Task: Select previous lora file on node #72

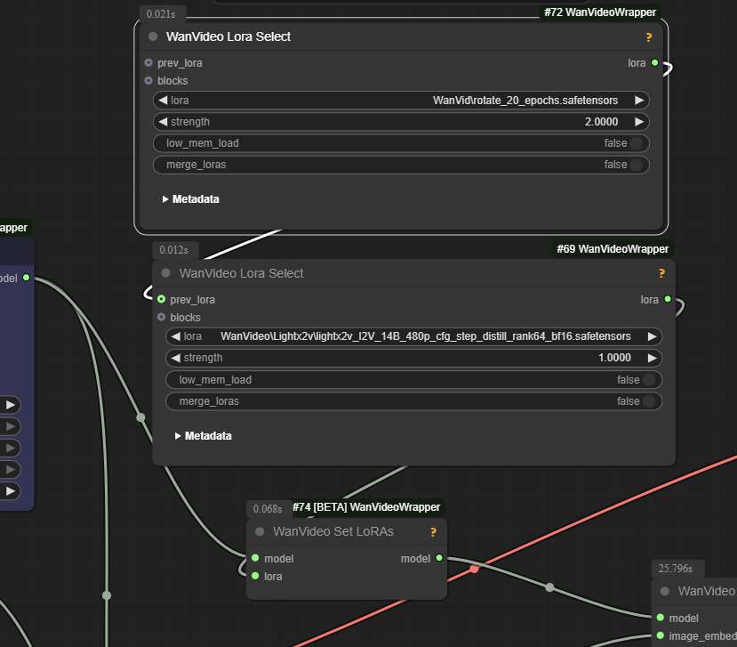Action: [x=163, y=101]
